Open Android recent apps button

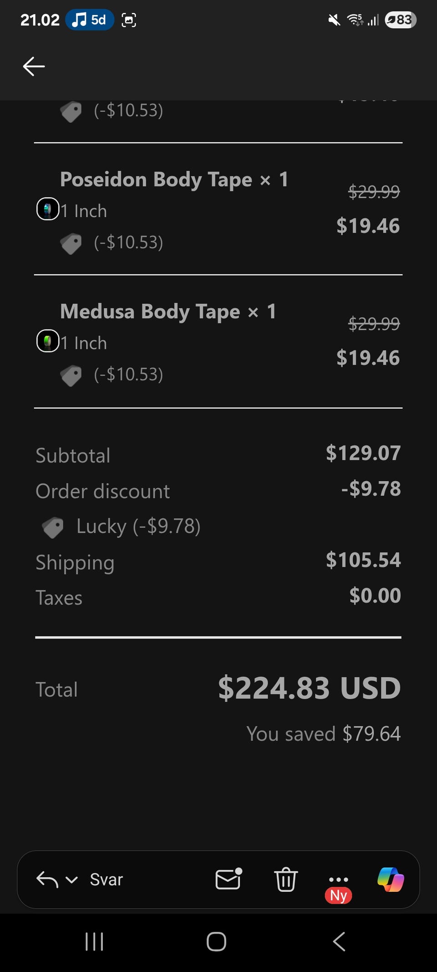pyautogui.click(x=94, y=941)
